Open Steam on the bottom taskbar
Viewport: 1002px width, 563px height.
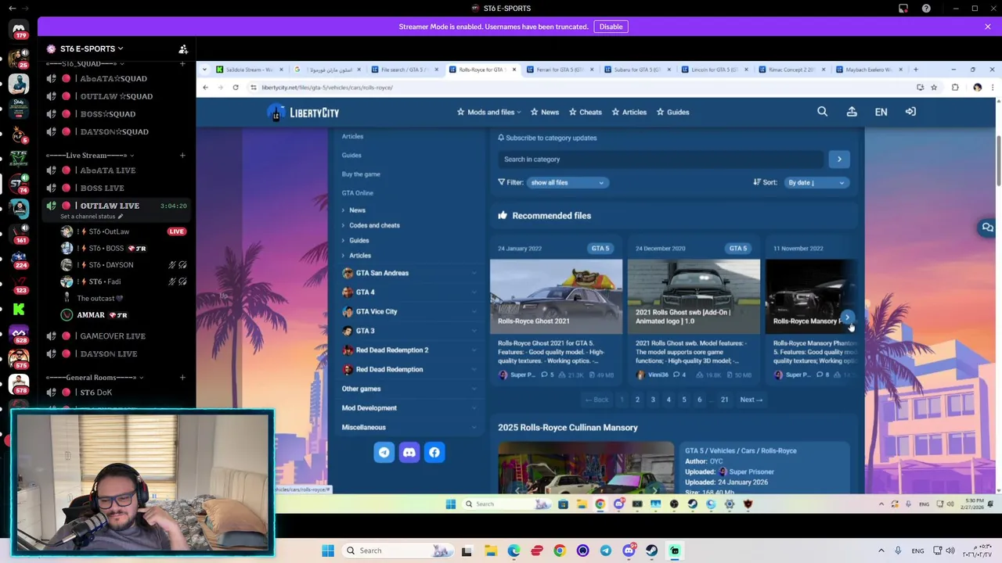[x=651, y=550]
